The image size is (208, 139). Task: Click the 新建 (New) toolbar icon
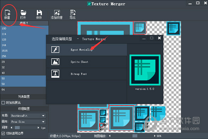(7, 14)
